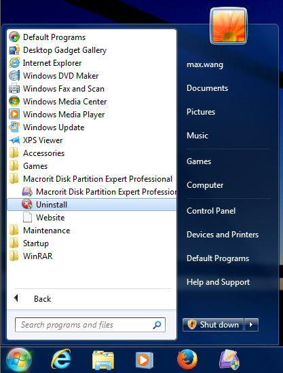Click the Search programs and files box
This screenshot has height=373, width=283.
click(x=90, y=325)
